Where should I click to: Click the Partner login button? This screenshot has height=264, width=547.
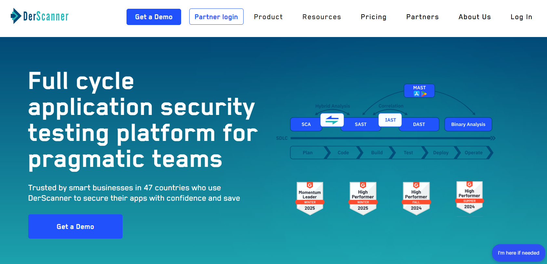pos(216,17)
